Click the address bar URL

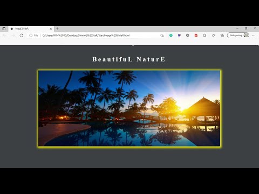(86, 36)
